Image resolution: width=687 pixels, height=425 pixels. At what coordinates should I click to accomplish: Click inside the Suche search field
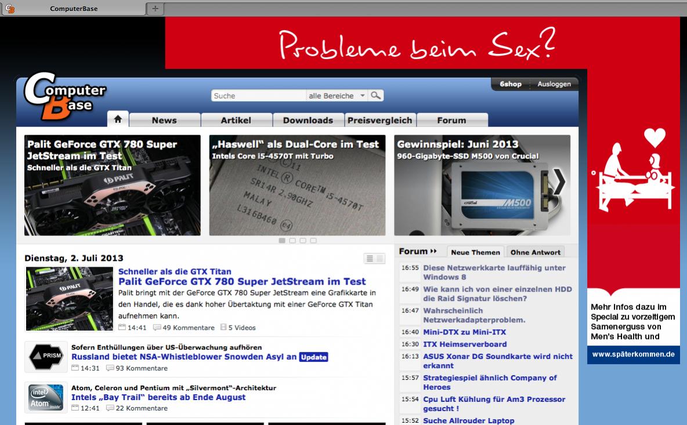[x=259, y=96]
